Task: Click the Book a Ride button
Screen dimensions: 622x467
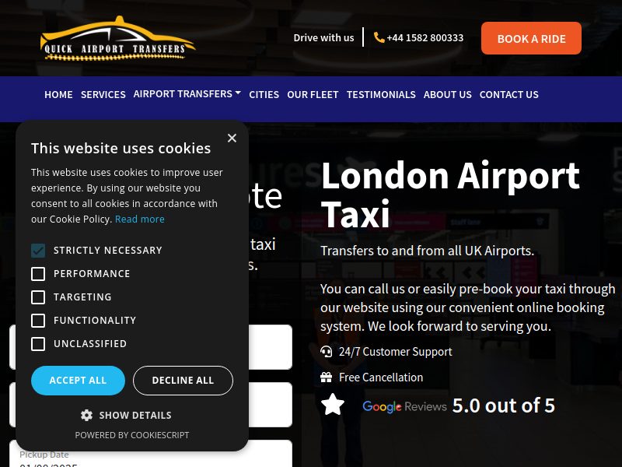Action: click(x=531, y=38)
